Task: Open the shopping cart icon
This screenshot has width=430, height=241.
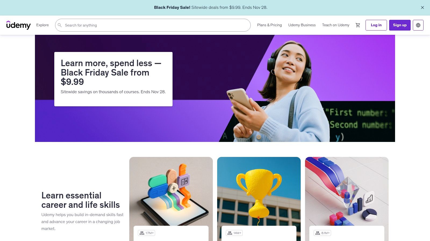Action: [x=358, y=25]
